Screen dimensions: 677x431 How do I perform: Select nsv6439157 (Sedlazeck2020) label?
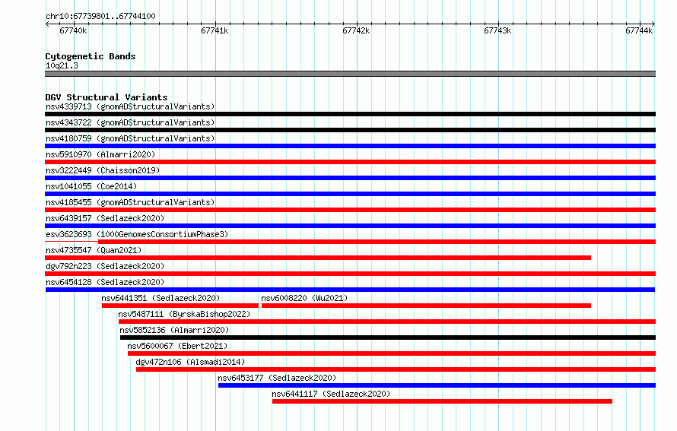(x=105, y=218)
